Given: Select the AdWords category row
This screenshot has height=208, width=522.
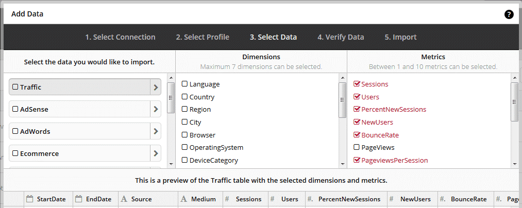Looking at the screenshot, I should tap(85, 131).
